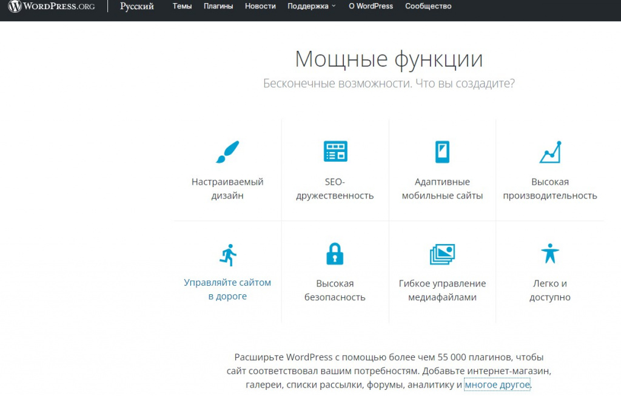Image resolution: width=621 pixels, height=396 pixels.
Task: Click the Мощные функции heading
Action: pos(389,60)
